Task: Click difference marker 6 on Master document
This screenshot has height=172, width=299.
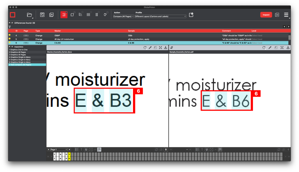Action: coord(139,91)
